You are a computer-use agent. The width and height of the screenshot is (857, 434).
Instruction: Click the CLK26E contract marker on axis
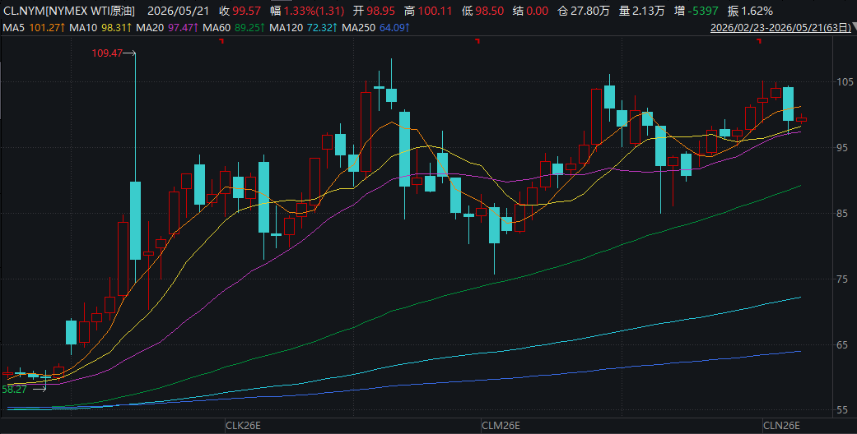click(x=243, y=425)
